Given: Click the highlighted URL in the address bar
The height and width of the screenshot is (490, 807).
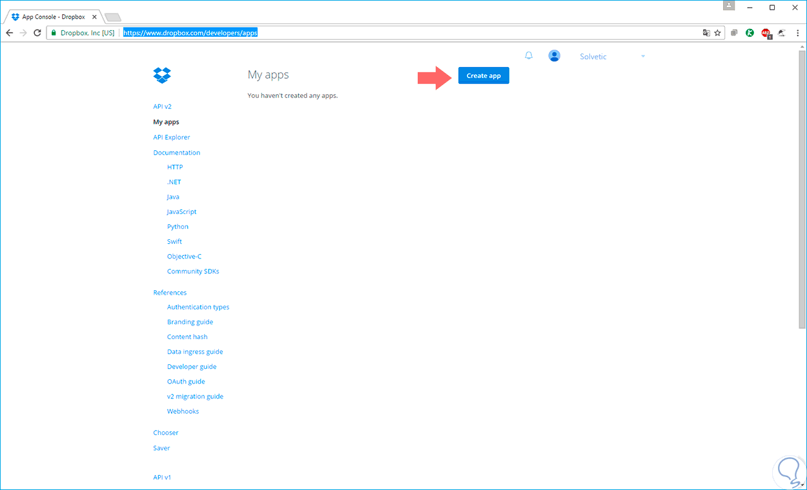Looking at the screenshot, I should 190,32.
